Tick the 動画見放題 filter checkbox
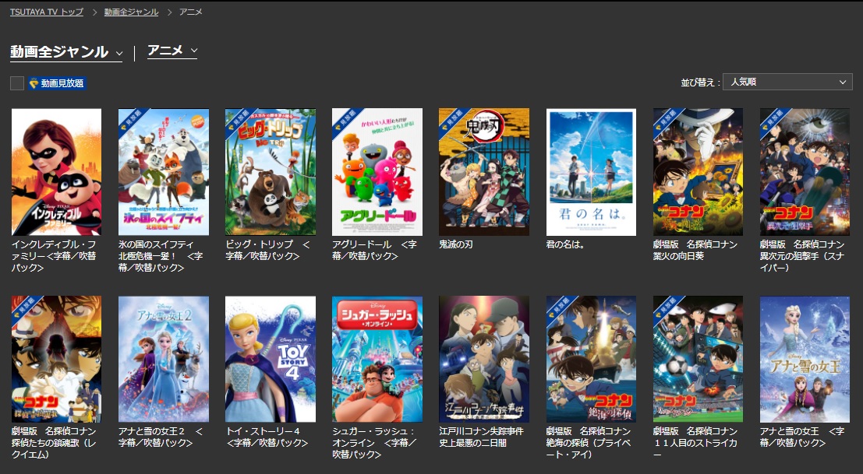The image size is (863, 474). point(17,83)
